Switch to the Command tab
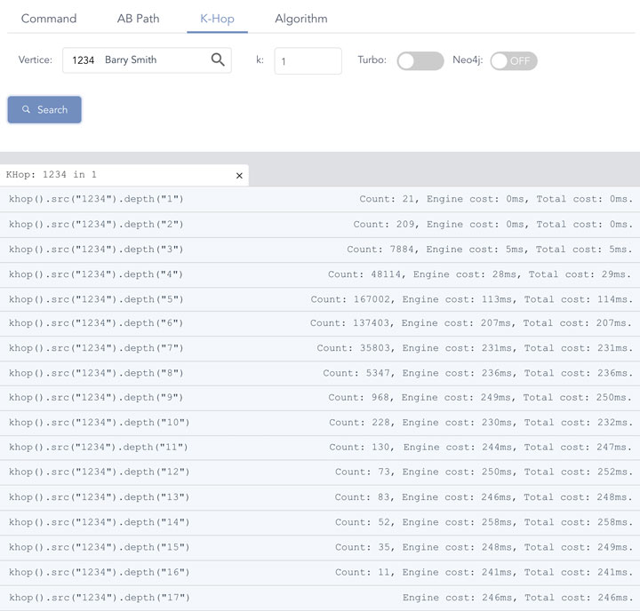Screen dimensions: 640x611 [x=49, y=19]
